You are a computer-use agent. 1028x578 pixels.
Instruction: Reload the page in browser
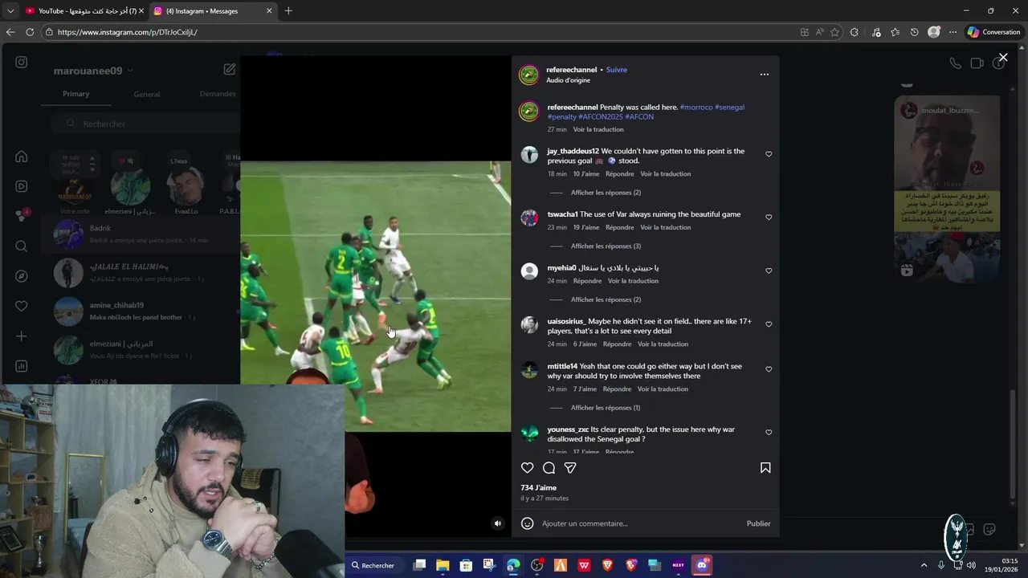[x=30, y=32]
